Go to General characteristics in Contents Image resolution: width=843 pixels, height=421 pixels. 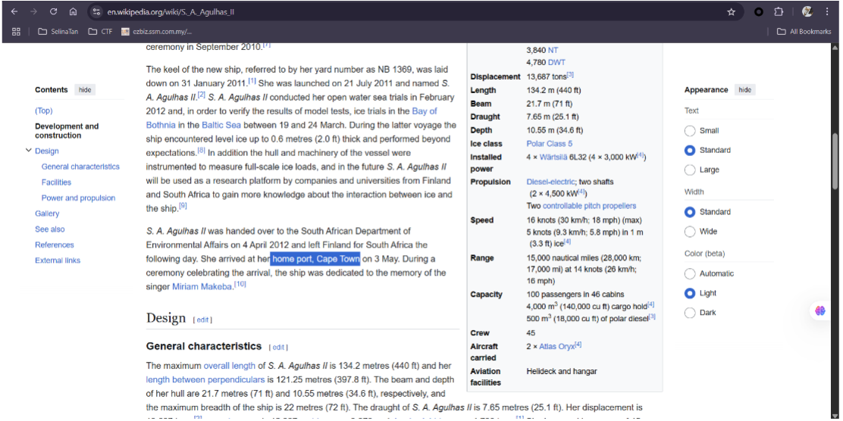coord(80,167)
